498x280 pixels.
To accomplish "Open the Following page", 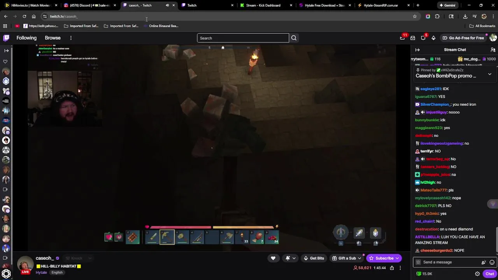I will point(26,38).
